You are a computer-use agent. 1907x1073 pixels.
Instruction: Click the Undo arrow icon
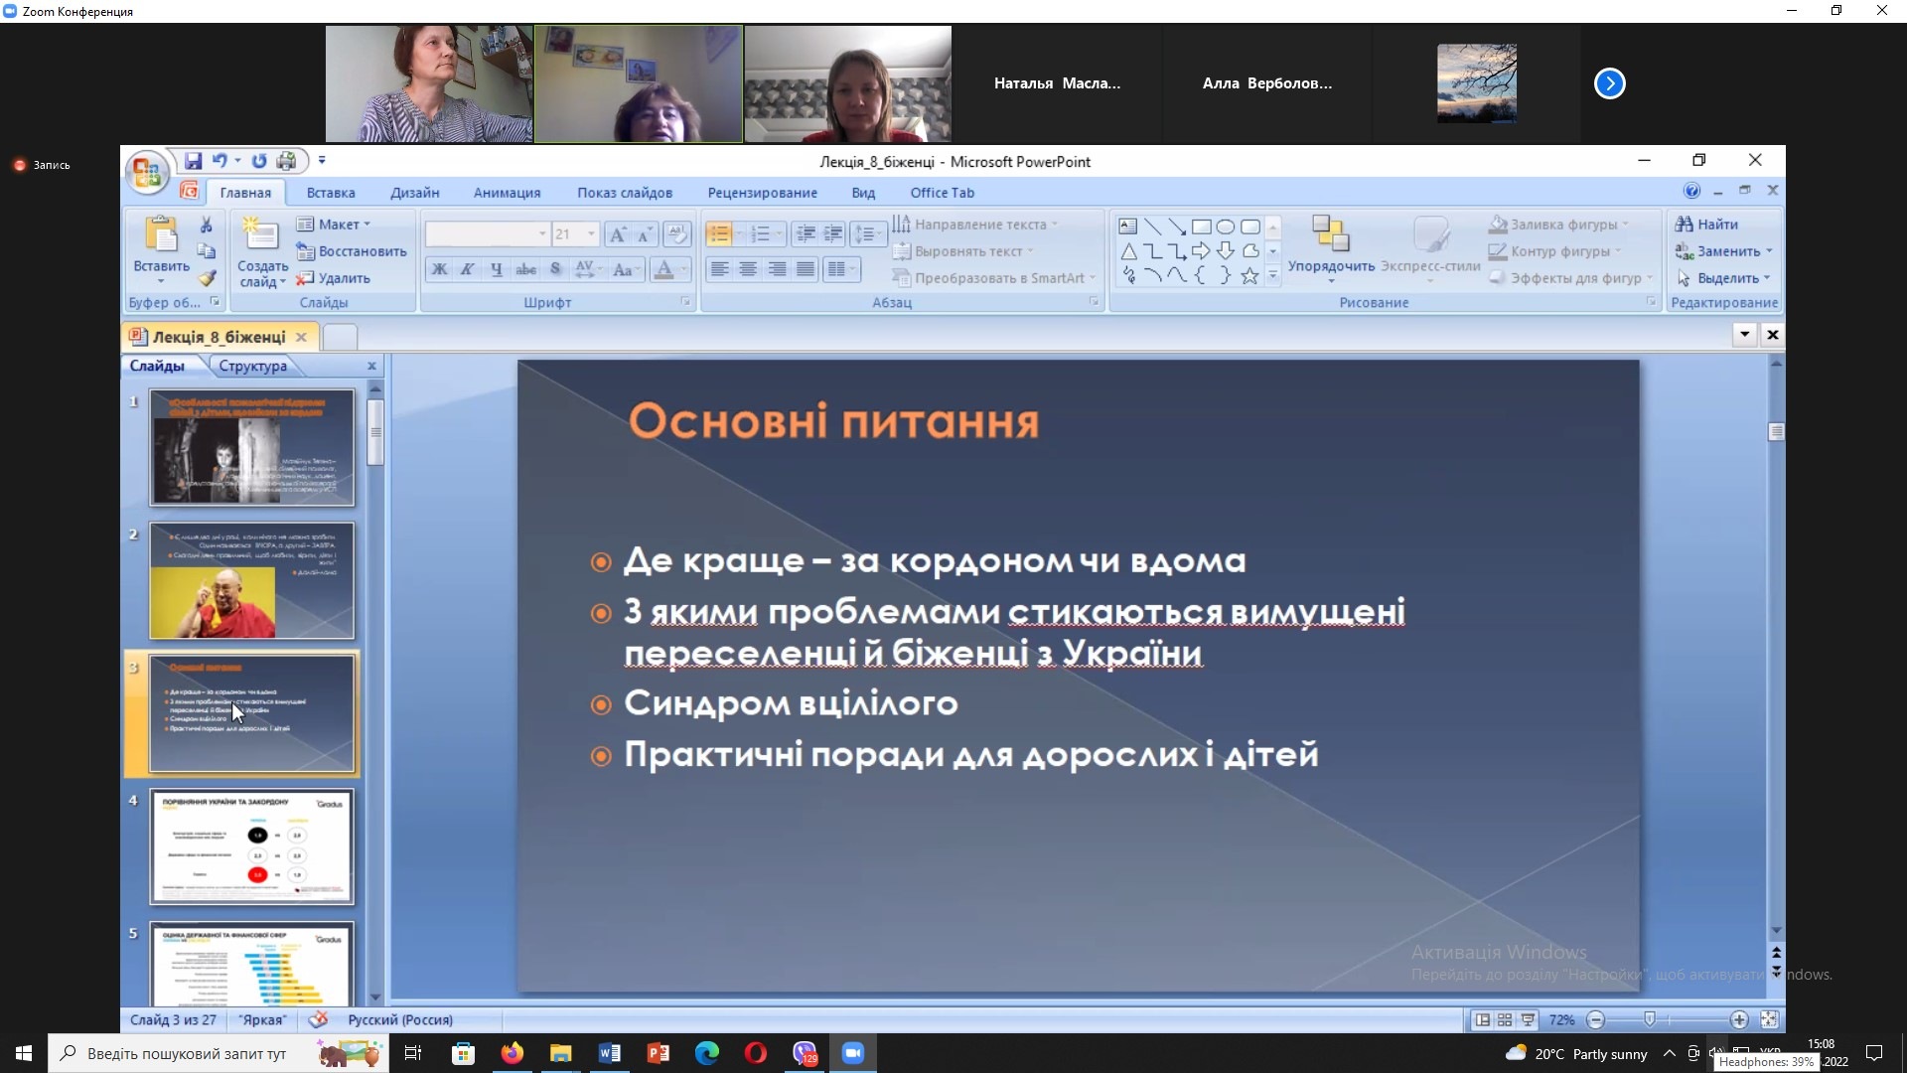coord(220,161)
